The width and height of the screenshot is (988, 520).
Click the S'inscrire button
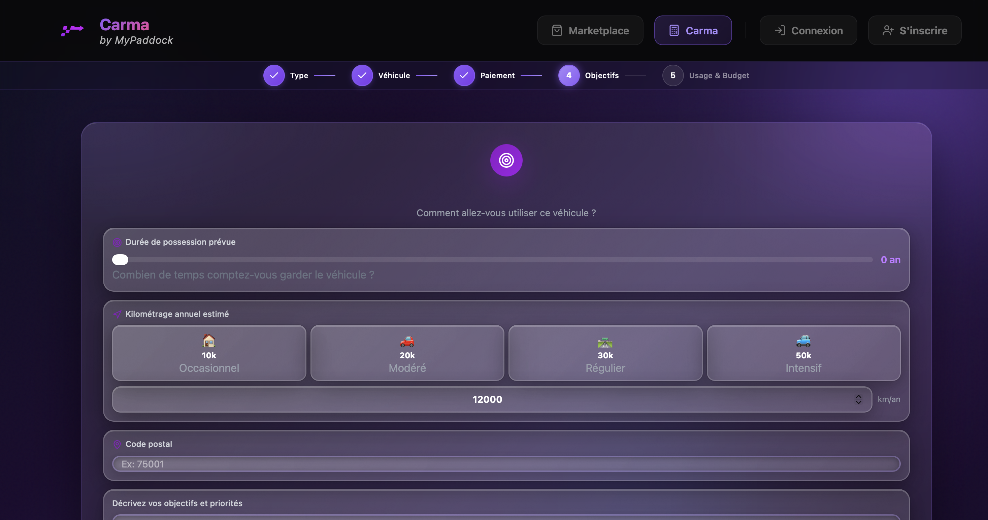[x=914, y=30]
